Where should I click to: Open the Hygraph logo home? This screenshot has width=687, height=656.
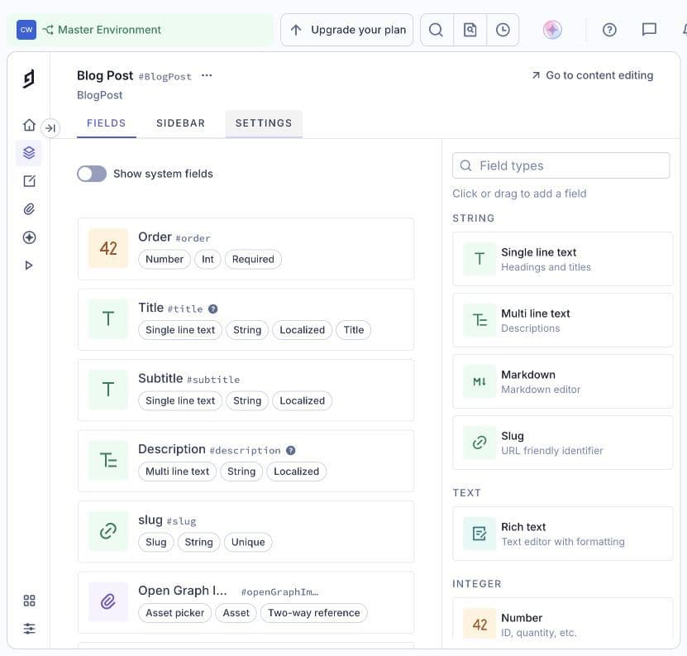[x=28, y=79]
